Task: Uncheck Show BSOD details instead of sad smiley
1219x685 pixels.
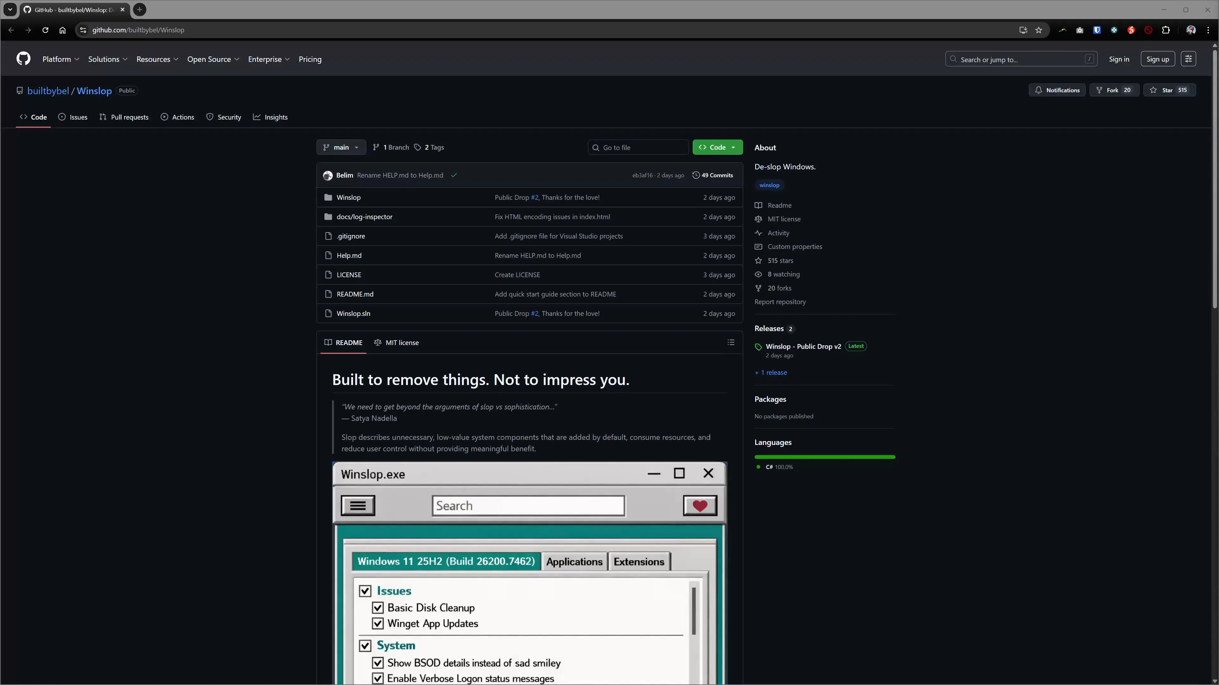Action: click(377, 662)
